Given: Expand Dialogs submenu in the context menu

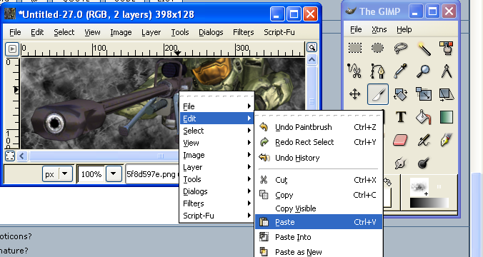Looking at the screenshot, I should click(216, 191).
